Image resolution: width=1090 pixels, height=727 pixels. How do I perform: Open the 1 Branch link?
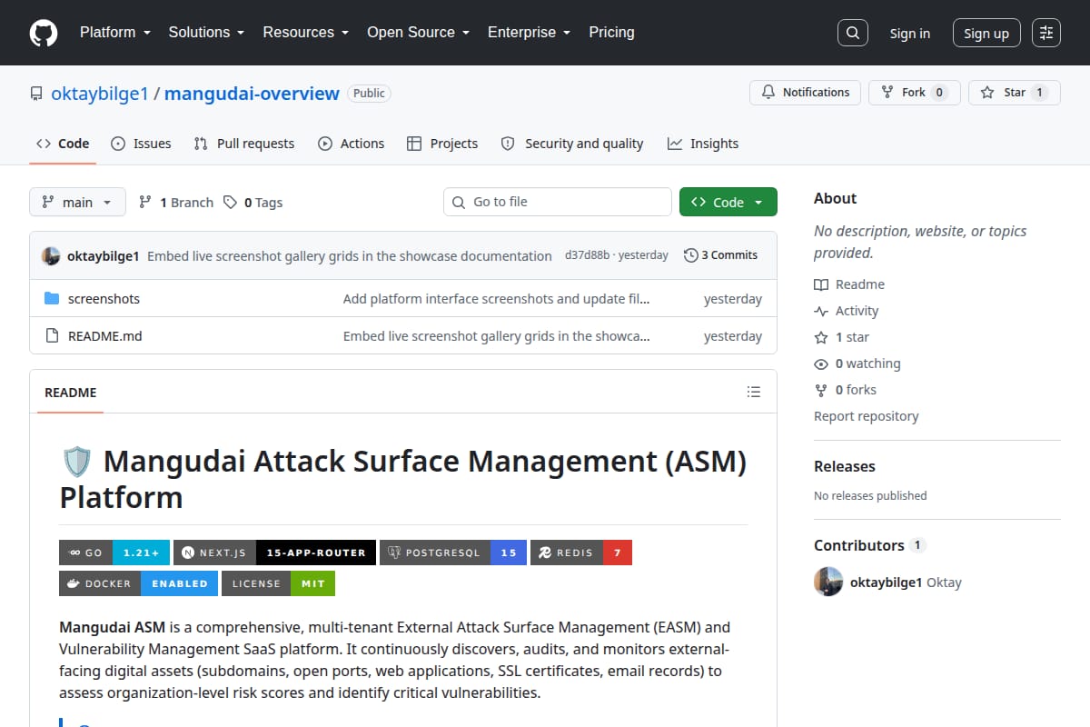[175, 203]
